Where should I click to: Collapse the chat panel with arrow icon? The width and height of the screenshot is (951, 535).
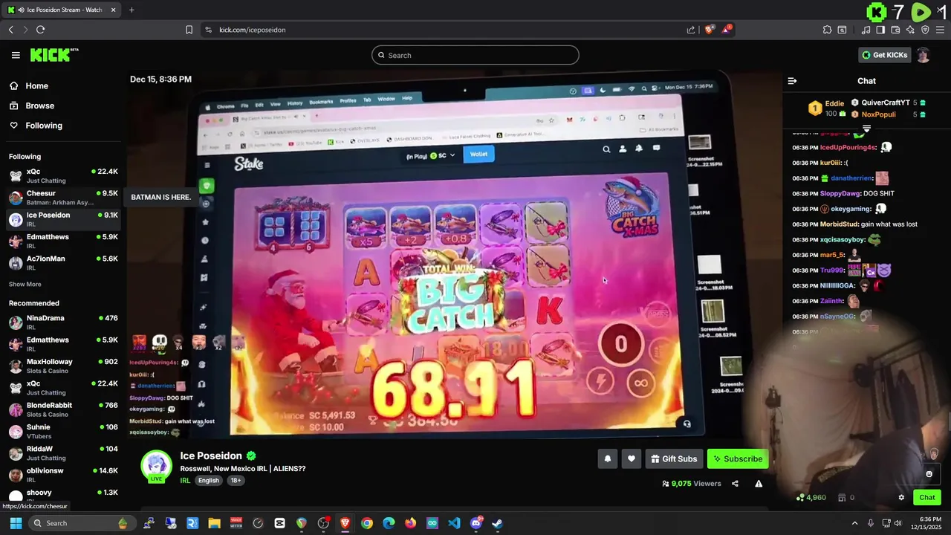[792, 81]
